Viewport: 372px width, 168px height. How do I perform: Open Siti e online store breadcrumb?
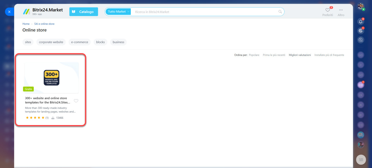(44, 24)
